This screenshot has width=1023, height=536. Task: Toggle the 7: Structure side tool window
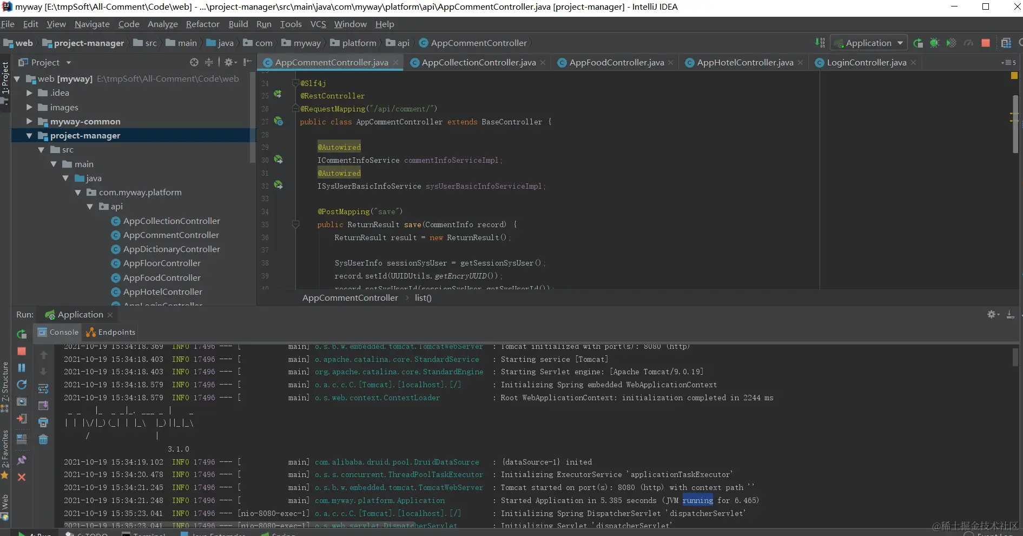(5, 387)
